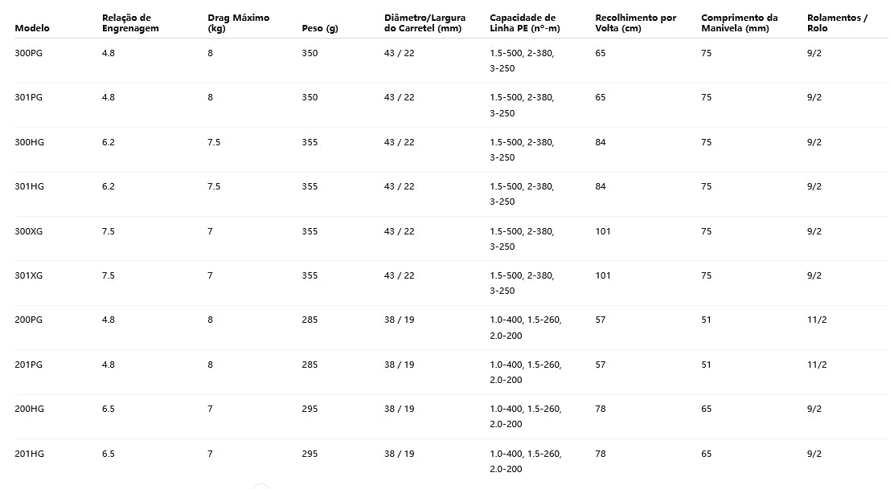Click the 201PG model name

[x=29, y=365]
